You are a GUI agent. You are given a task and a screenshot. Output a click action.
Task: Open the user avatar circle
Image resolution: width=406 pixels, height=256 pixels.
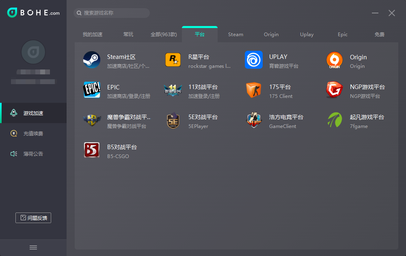point(33,52)
